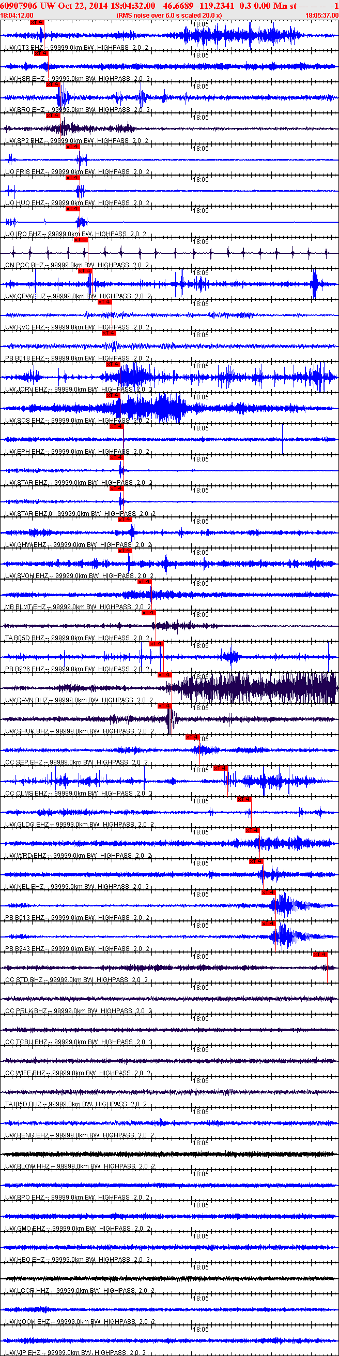Click the start time 18:04:12.00 label
This screenshot has width=339, height=1356.
point(17,15)
